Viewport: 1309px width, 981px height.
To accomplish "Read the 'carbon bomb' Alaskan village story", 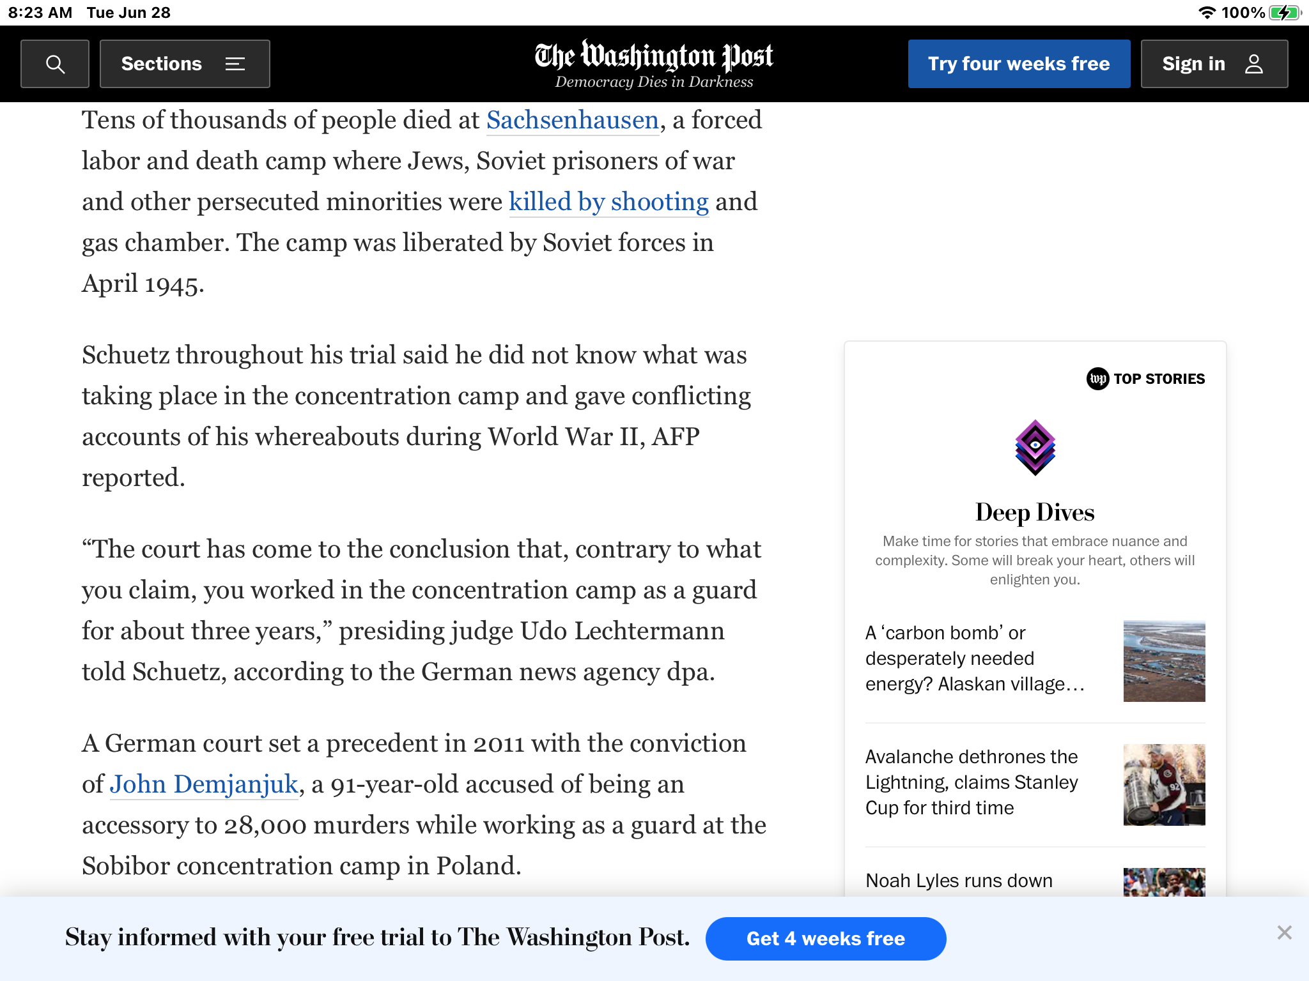I will (x=975, y=658).
